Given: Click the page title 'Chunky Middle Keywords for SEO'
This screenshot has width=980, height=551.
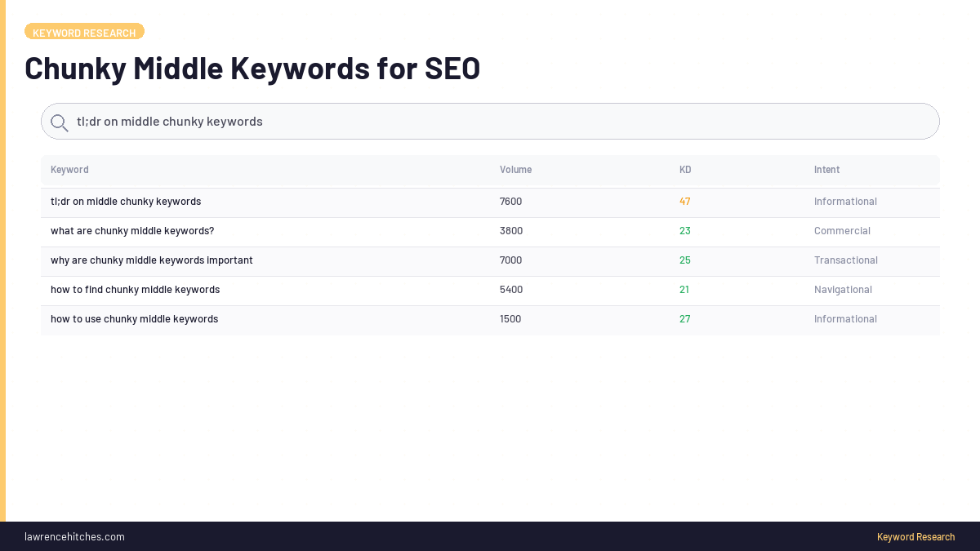Looking at the screenshot, I should click(252, 68).
